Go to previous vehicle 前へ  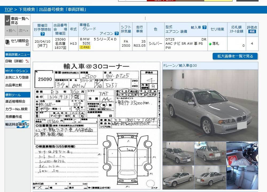[x=11, y=30]
